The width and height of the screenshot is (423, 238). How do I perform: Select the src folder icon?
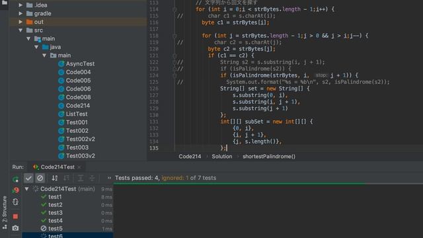29,30
